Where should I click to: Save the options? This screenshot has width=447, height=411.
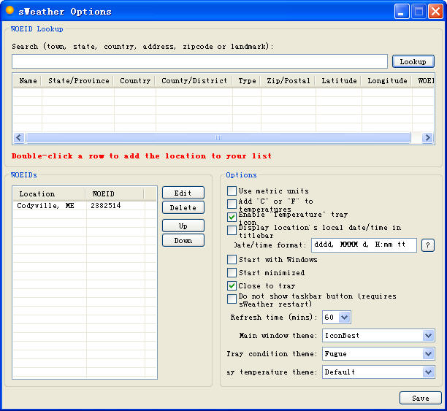click(x=421, y=398)
